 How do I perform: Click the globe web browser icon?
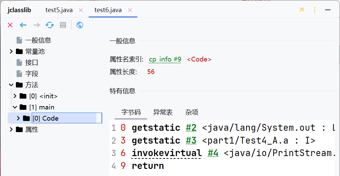pos(80,25)
